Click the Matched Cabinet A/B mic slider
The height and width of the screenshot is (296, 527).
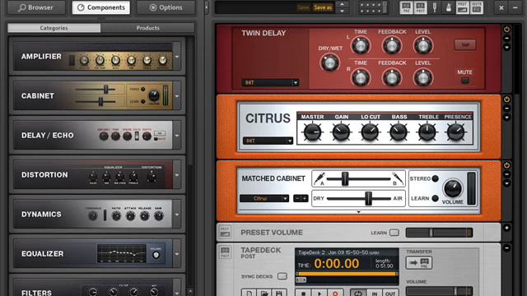point(358,179)
